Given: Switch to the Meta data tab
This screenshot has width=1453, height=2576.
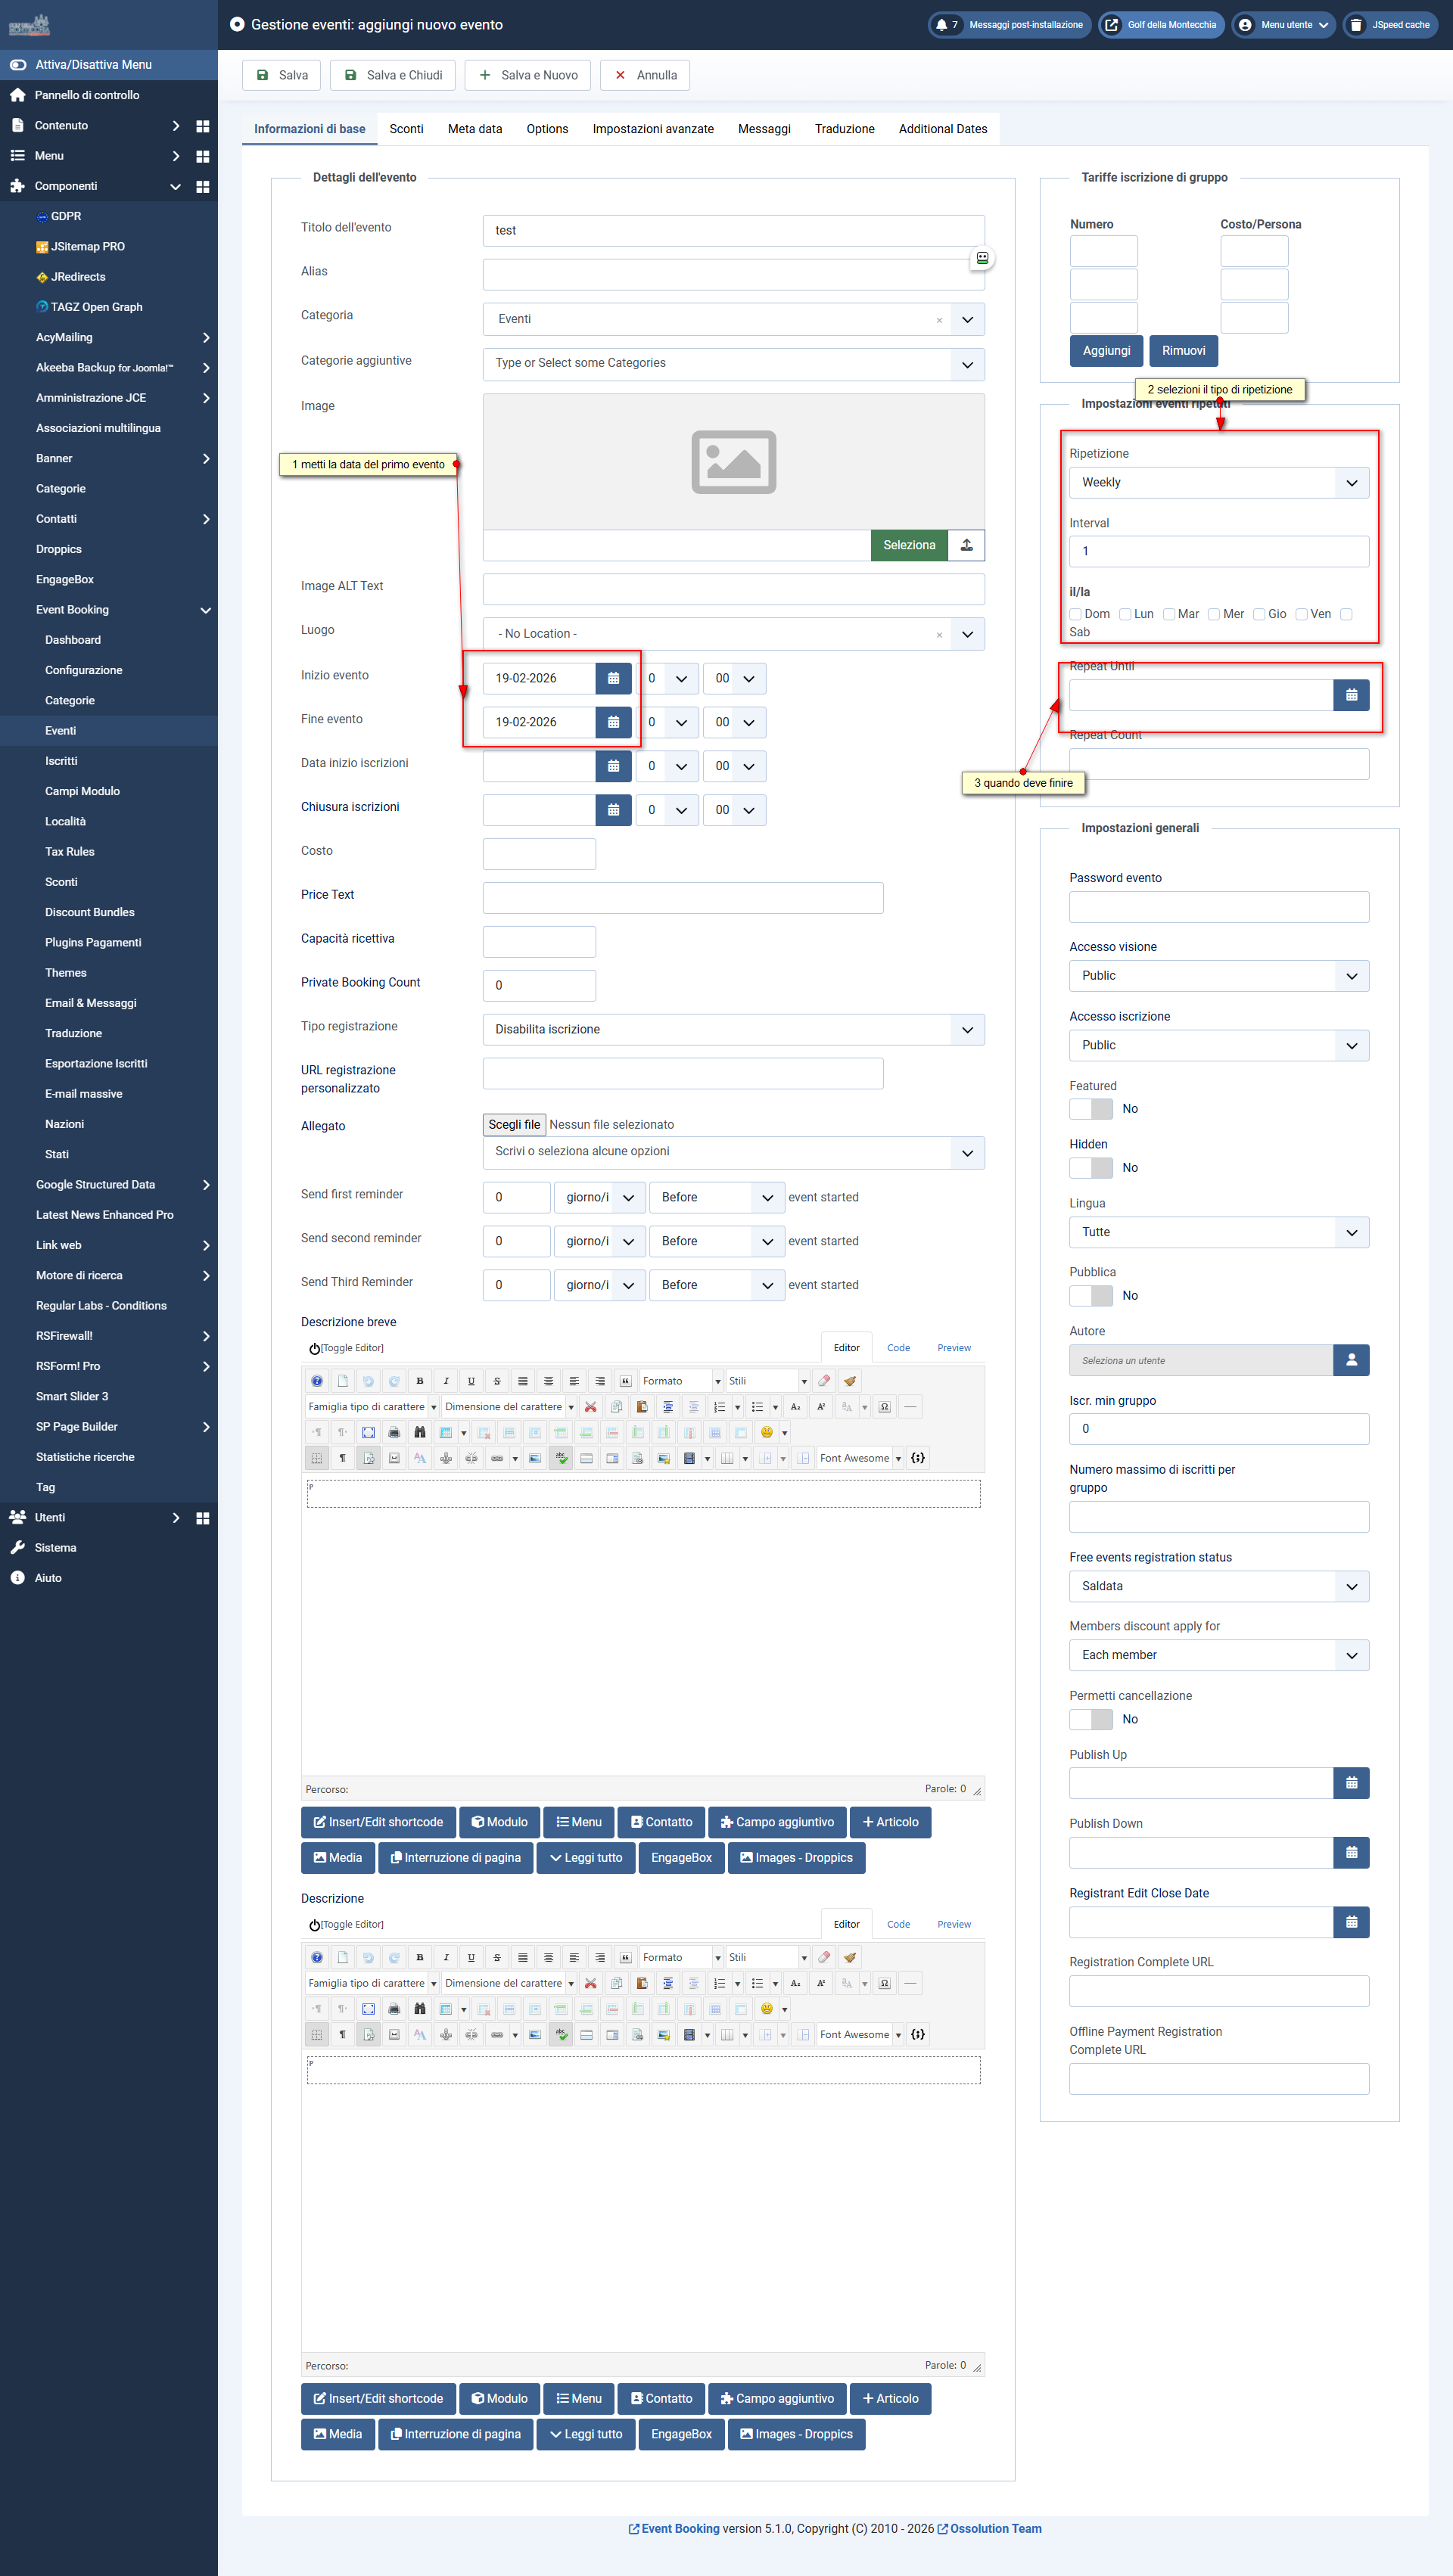Looking at the screenshot, I should click(x=474, y=129).
